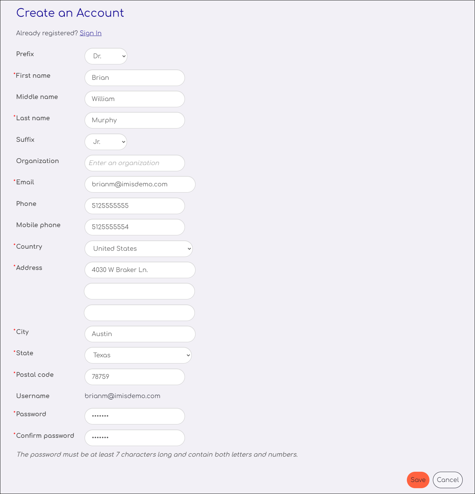Click the Sign In link

click(90, 33)
